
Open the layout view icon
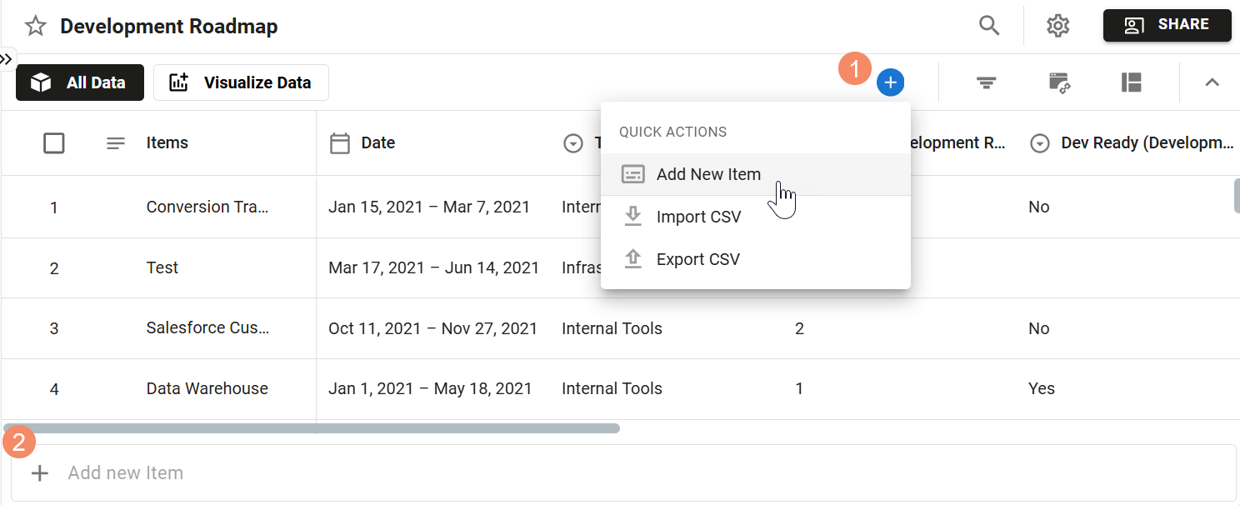pos(1132,82)
